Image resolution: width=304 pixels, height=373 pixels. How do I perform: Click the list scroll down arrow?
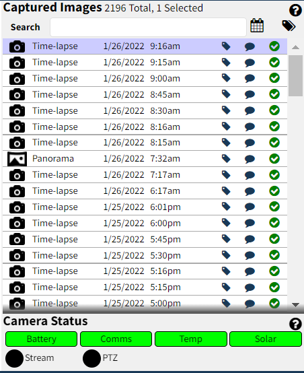(295, 305)
